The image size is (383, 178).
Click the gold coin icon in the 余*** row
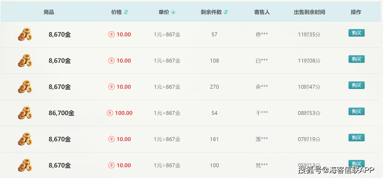[x=25, y=87]
